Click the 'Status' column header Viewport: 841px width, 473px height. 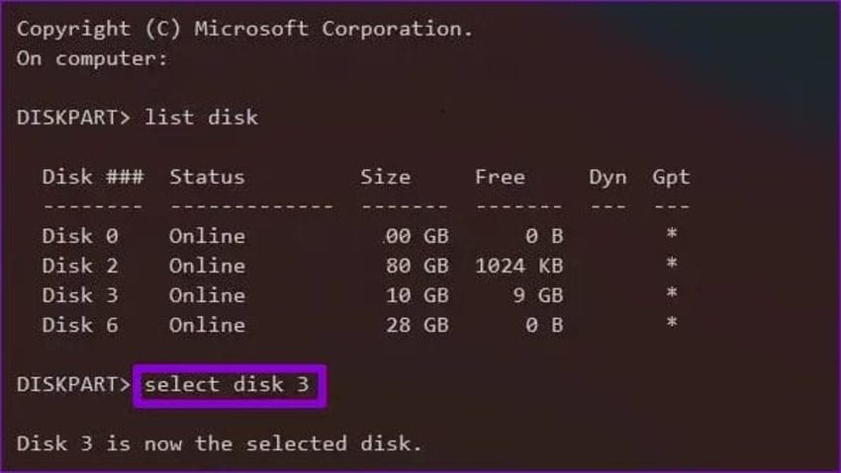pyautogui.click(x=207, y=178)
